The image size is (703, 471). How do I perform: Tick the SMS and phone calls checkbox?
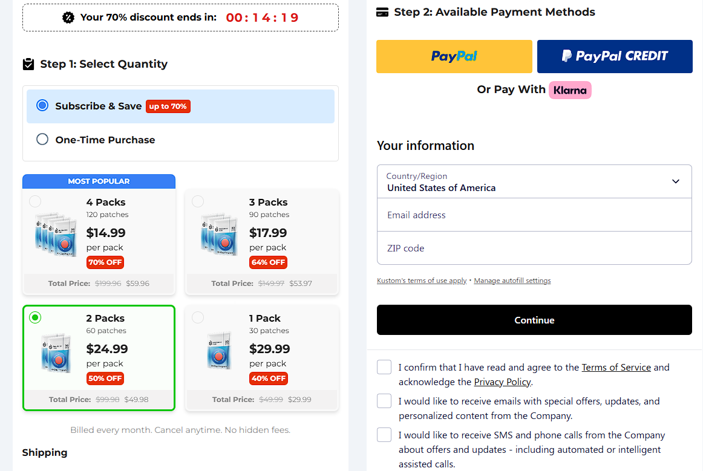click(384, 435)
